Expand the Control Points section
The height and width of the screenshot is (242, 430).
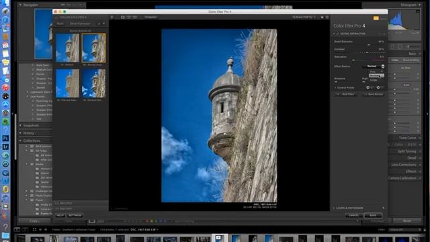pyautogui.click(x=335, y=88)
